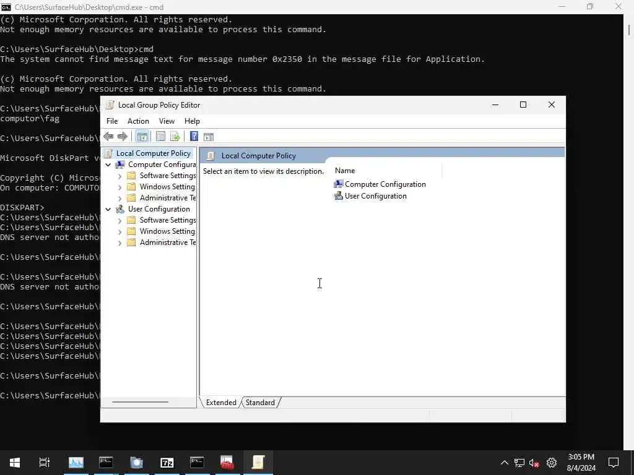Click Software Settings under User Configuration
Viewport: 634px width, 475px height.
pyautogui.click(x=168, y=220)
